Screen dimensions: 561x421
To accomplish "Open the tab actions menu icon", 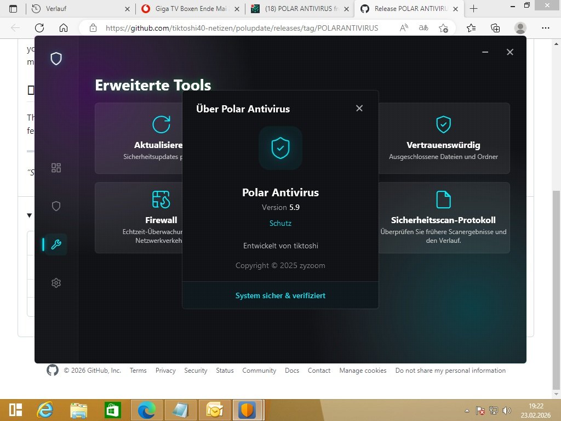I will (x=13, y=9).
